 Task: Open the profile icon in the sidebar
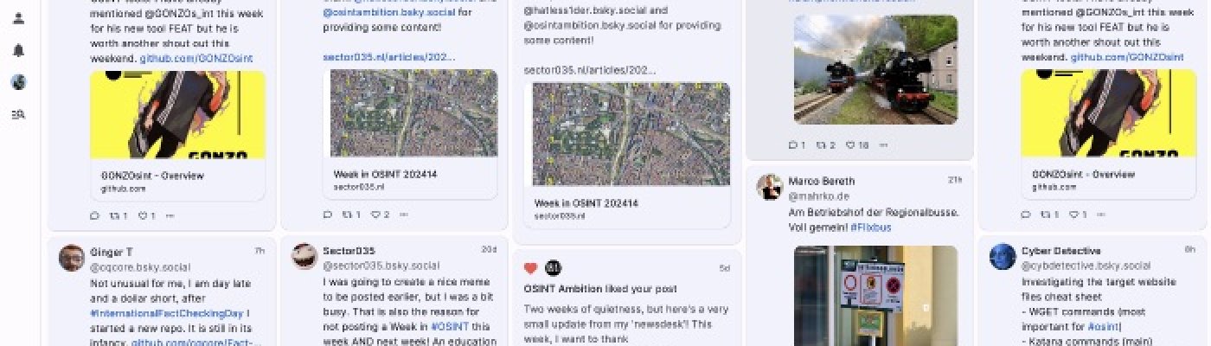coord(18,18)
